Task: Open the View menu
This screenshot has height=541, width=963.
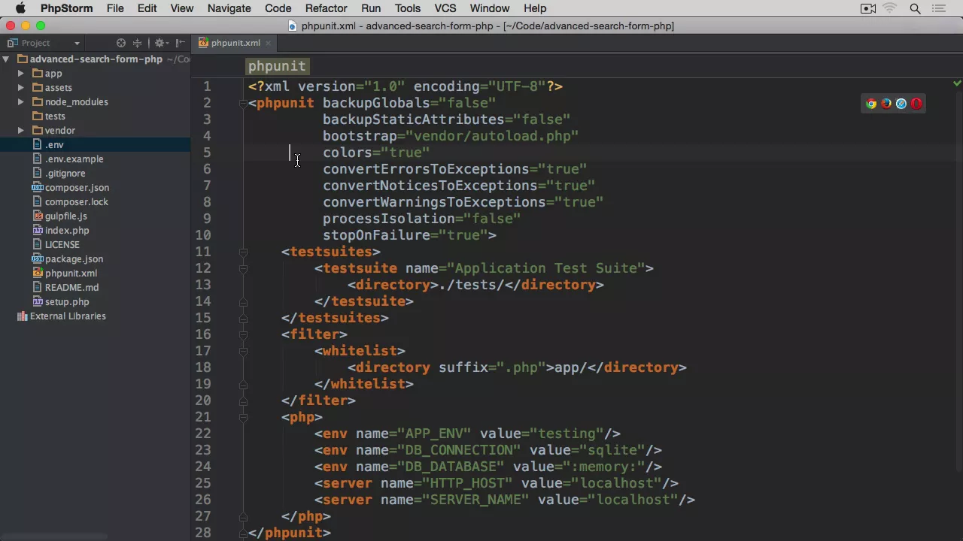Action: click(181, 8)
